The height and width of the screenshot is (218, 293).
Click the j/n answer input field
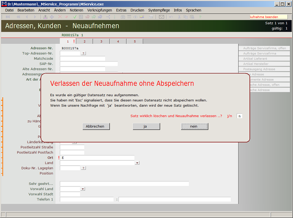[239, 116]
